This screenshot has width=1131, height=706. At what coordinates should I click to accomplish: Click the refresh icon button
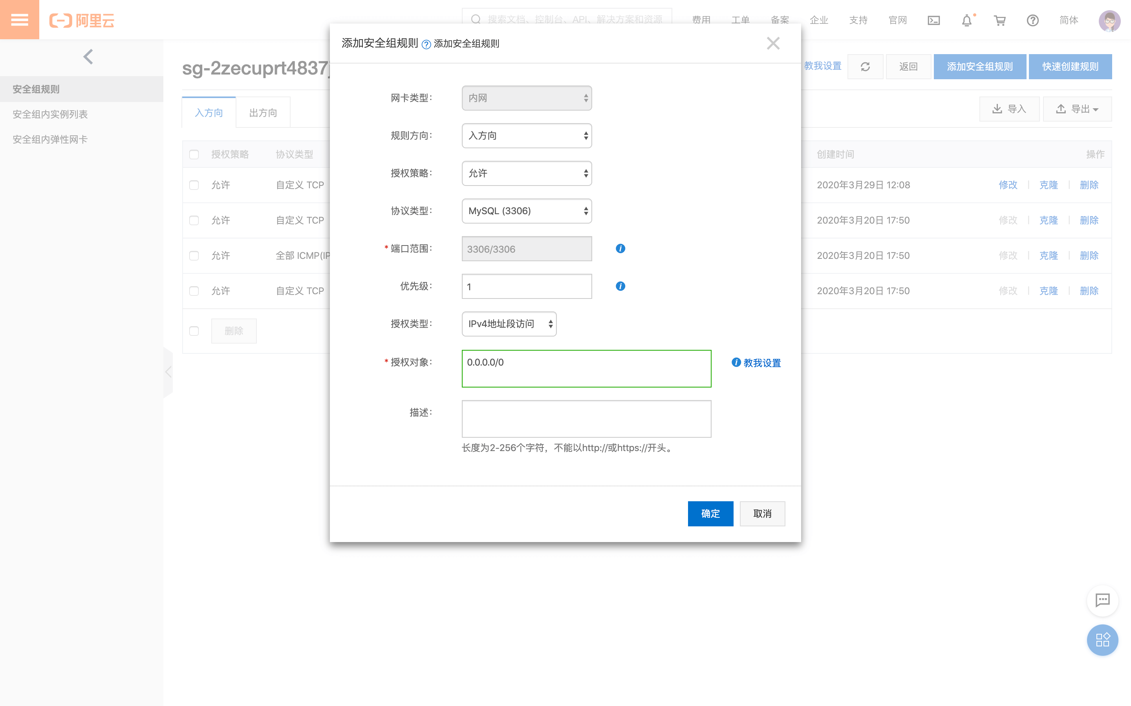coord(865,66)
